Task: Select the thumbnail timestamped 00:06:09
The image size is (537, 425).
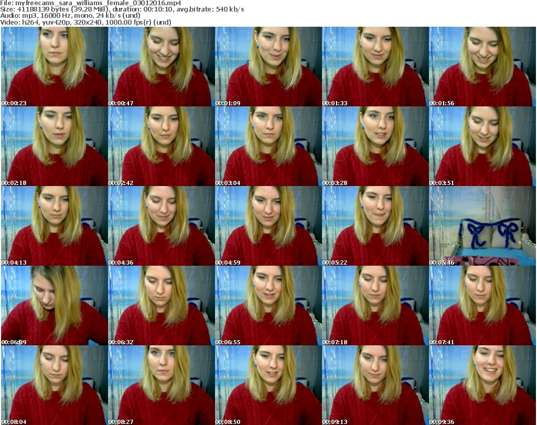Action: pos(55,306)
